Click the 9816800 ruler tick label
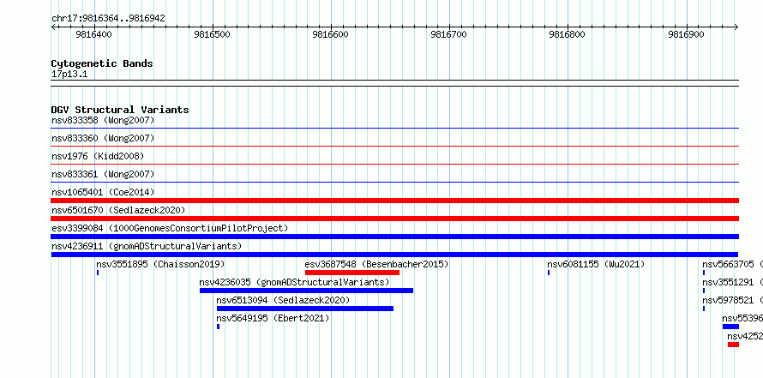 tap(567, 34)
